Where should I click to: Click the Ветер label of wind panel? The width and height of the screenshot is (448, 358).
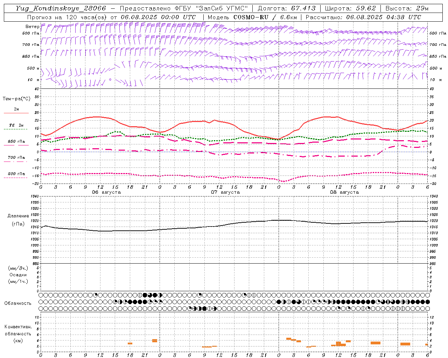pos(32,27)
